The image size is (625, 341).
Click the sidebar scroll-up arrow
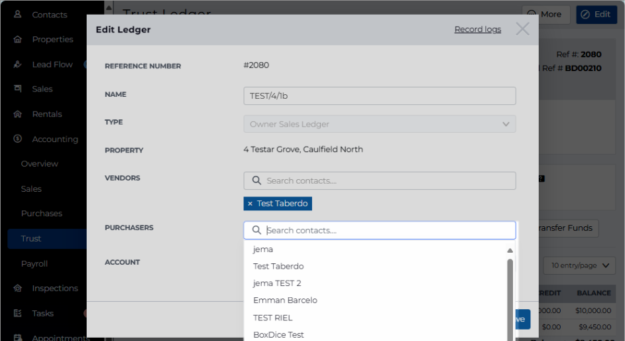109,7
